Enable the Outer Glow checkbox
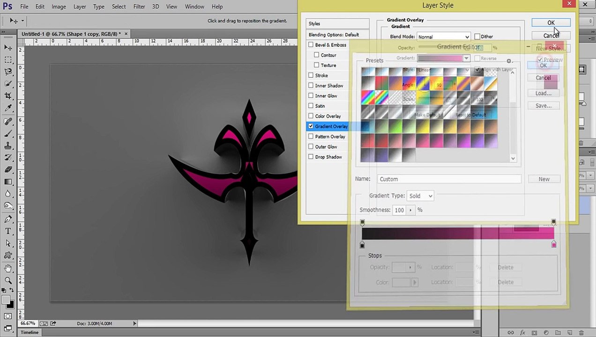596x337 pixels. pos(311,147)
